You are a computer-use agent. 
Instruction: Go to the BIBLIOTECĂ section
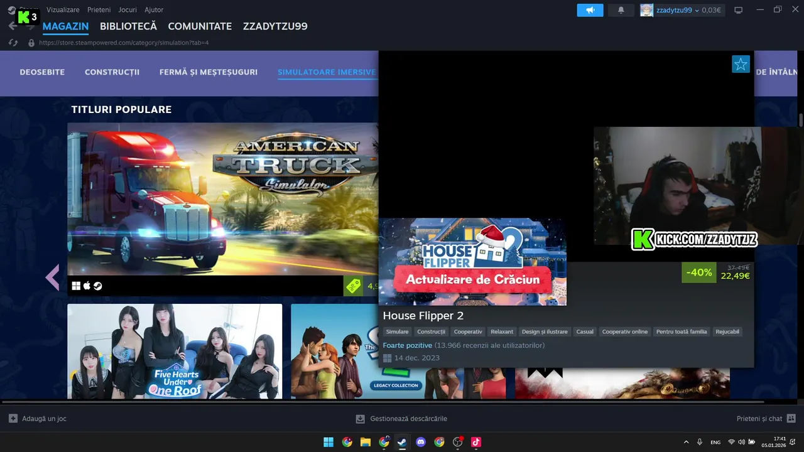(x=128, y=26)
